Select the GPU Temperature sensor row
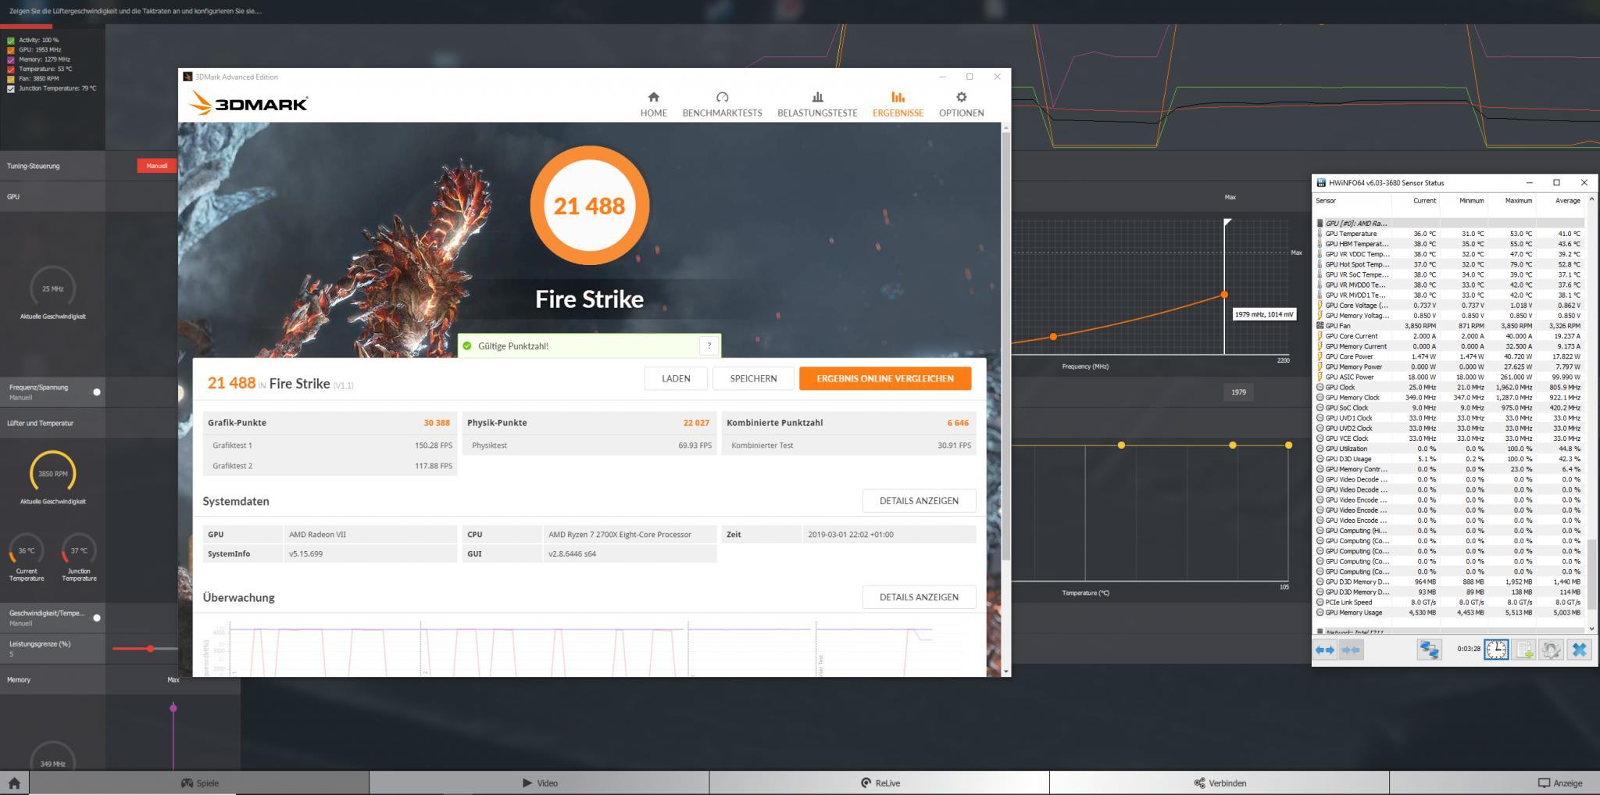This screenshot has height=795, width=1600. pos(1449,234)
